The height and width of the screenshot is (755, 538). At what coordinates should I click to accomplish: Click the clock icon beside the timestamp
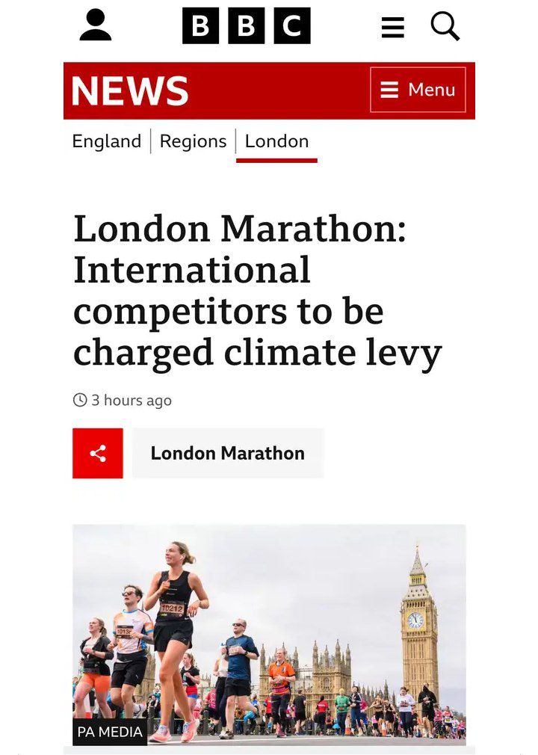click(x=80, y=400)
